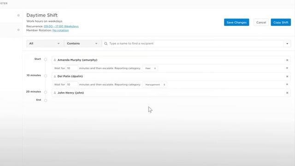Edit wait minutes below Amanda Murphy
Viewport: 295px width, 166px height.
(x=72, y=68)
